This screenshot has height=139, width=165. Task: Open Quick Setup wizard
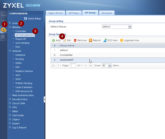[x=32, y=19]
